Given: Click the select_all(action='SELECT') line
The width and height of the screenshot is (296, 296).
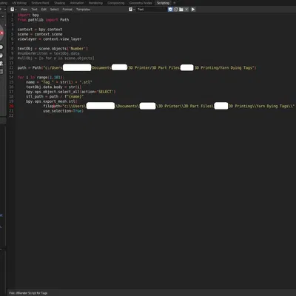Looking at the screenshot, I should [x=70, y=92].
